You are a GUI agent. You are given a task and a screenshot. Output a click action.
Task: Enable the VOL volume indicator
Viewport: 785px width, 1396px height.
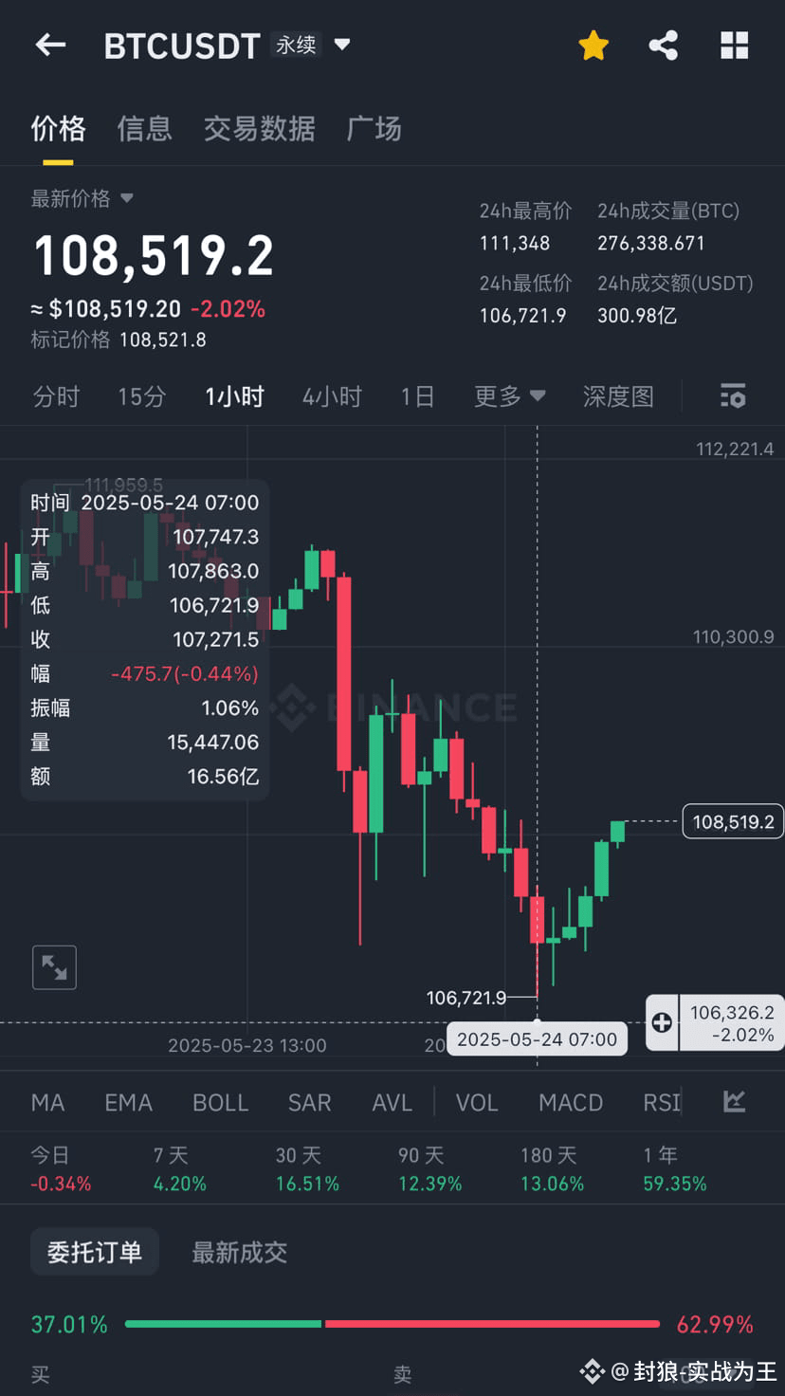(476, 1102)
